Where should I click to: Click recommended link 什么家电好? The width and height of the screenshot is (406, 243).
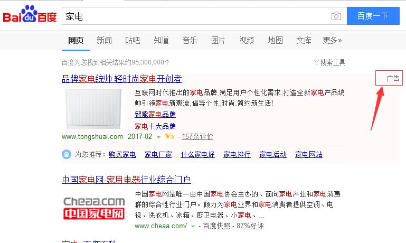[197, 155]
